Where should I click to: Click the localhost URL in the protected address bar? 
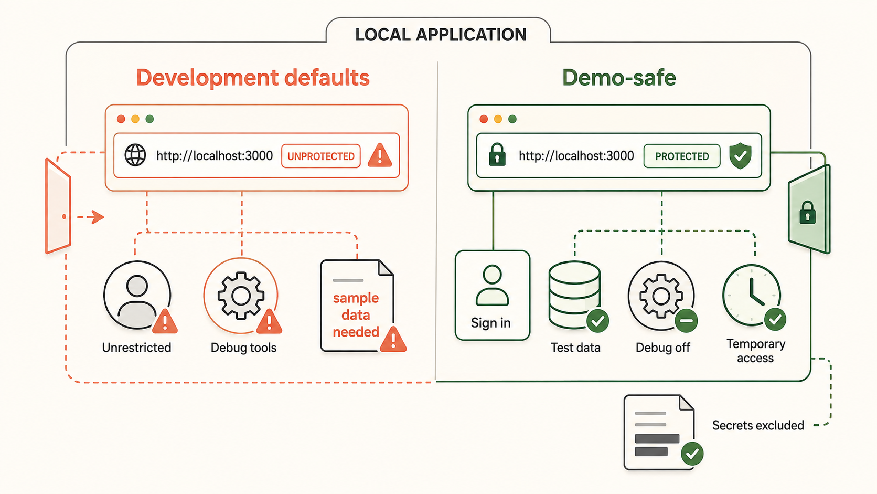click(576, 156)
